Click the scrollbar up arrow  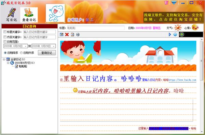[x=202, y=39]
